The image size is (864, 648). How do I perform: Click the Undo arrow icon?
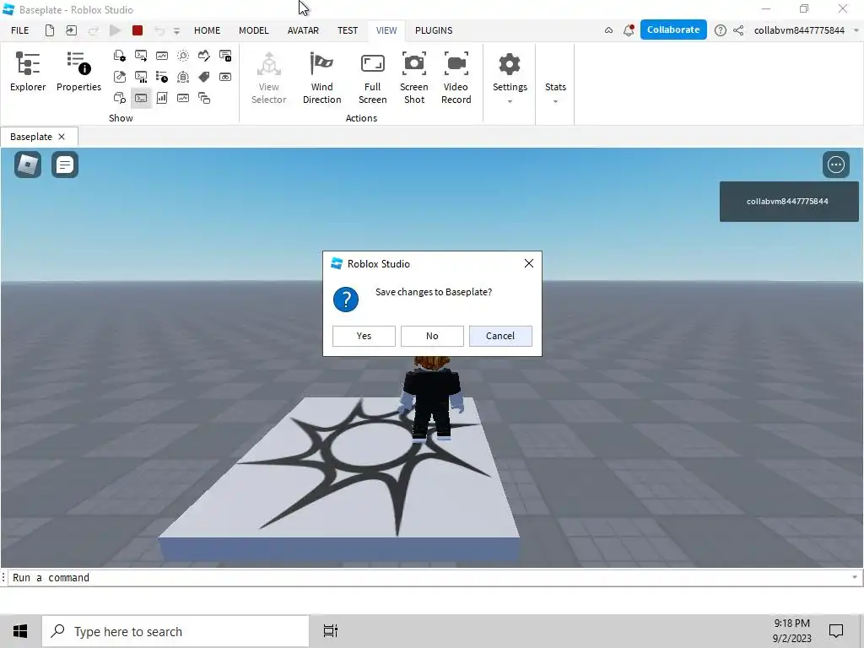click(159, 31)
